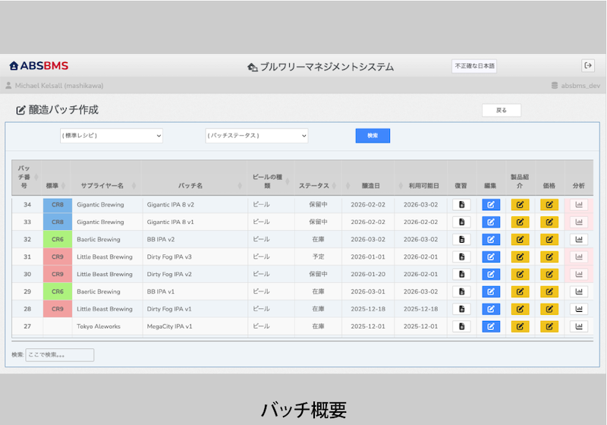Image resolution: width=607 pixels, height=425 pixels.
Task: Expand the 標準レシピ dropdown
Action: tap(112, 136)
